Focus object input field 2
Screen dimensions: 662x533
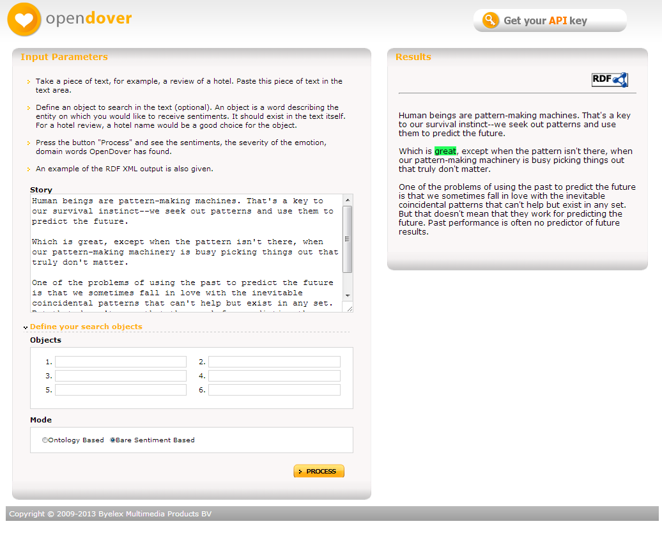[274, 362]
